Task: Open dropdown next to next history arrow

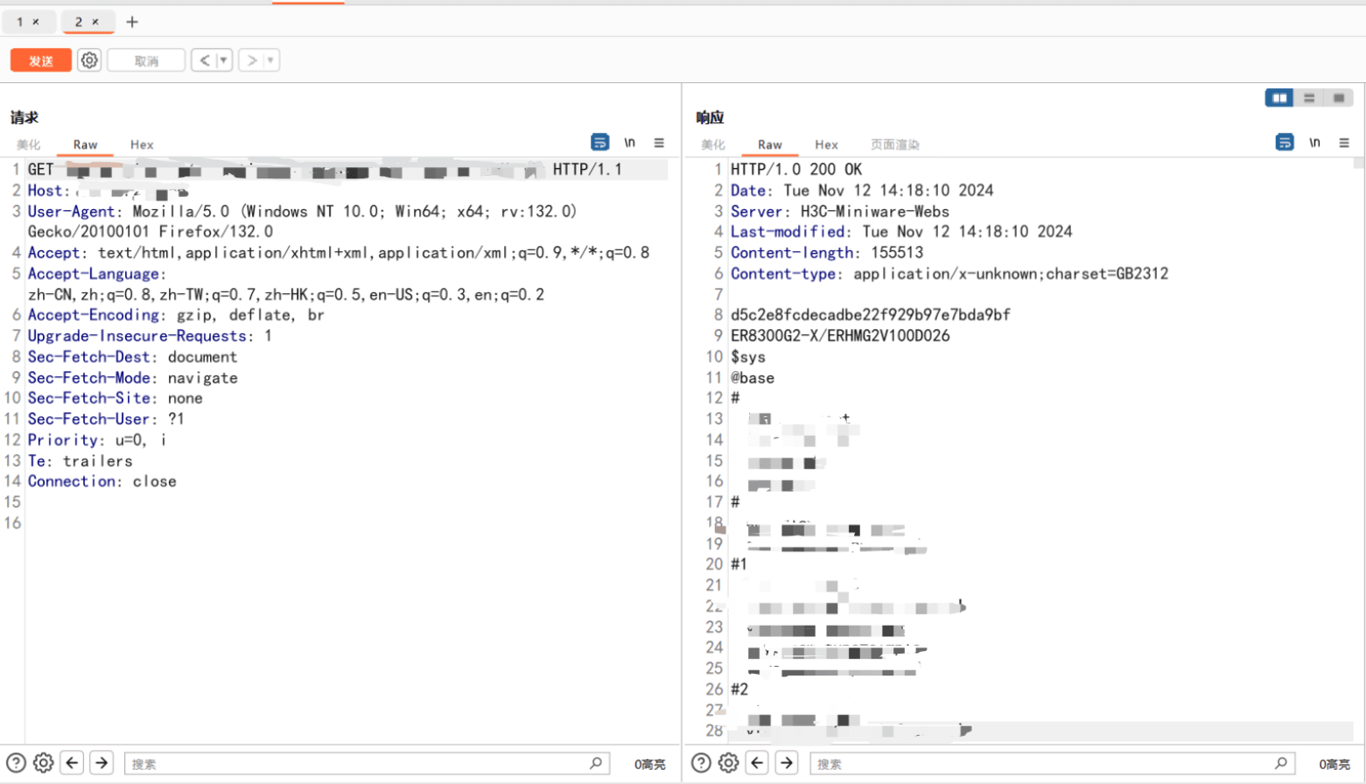Action: pos(271,60)
